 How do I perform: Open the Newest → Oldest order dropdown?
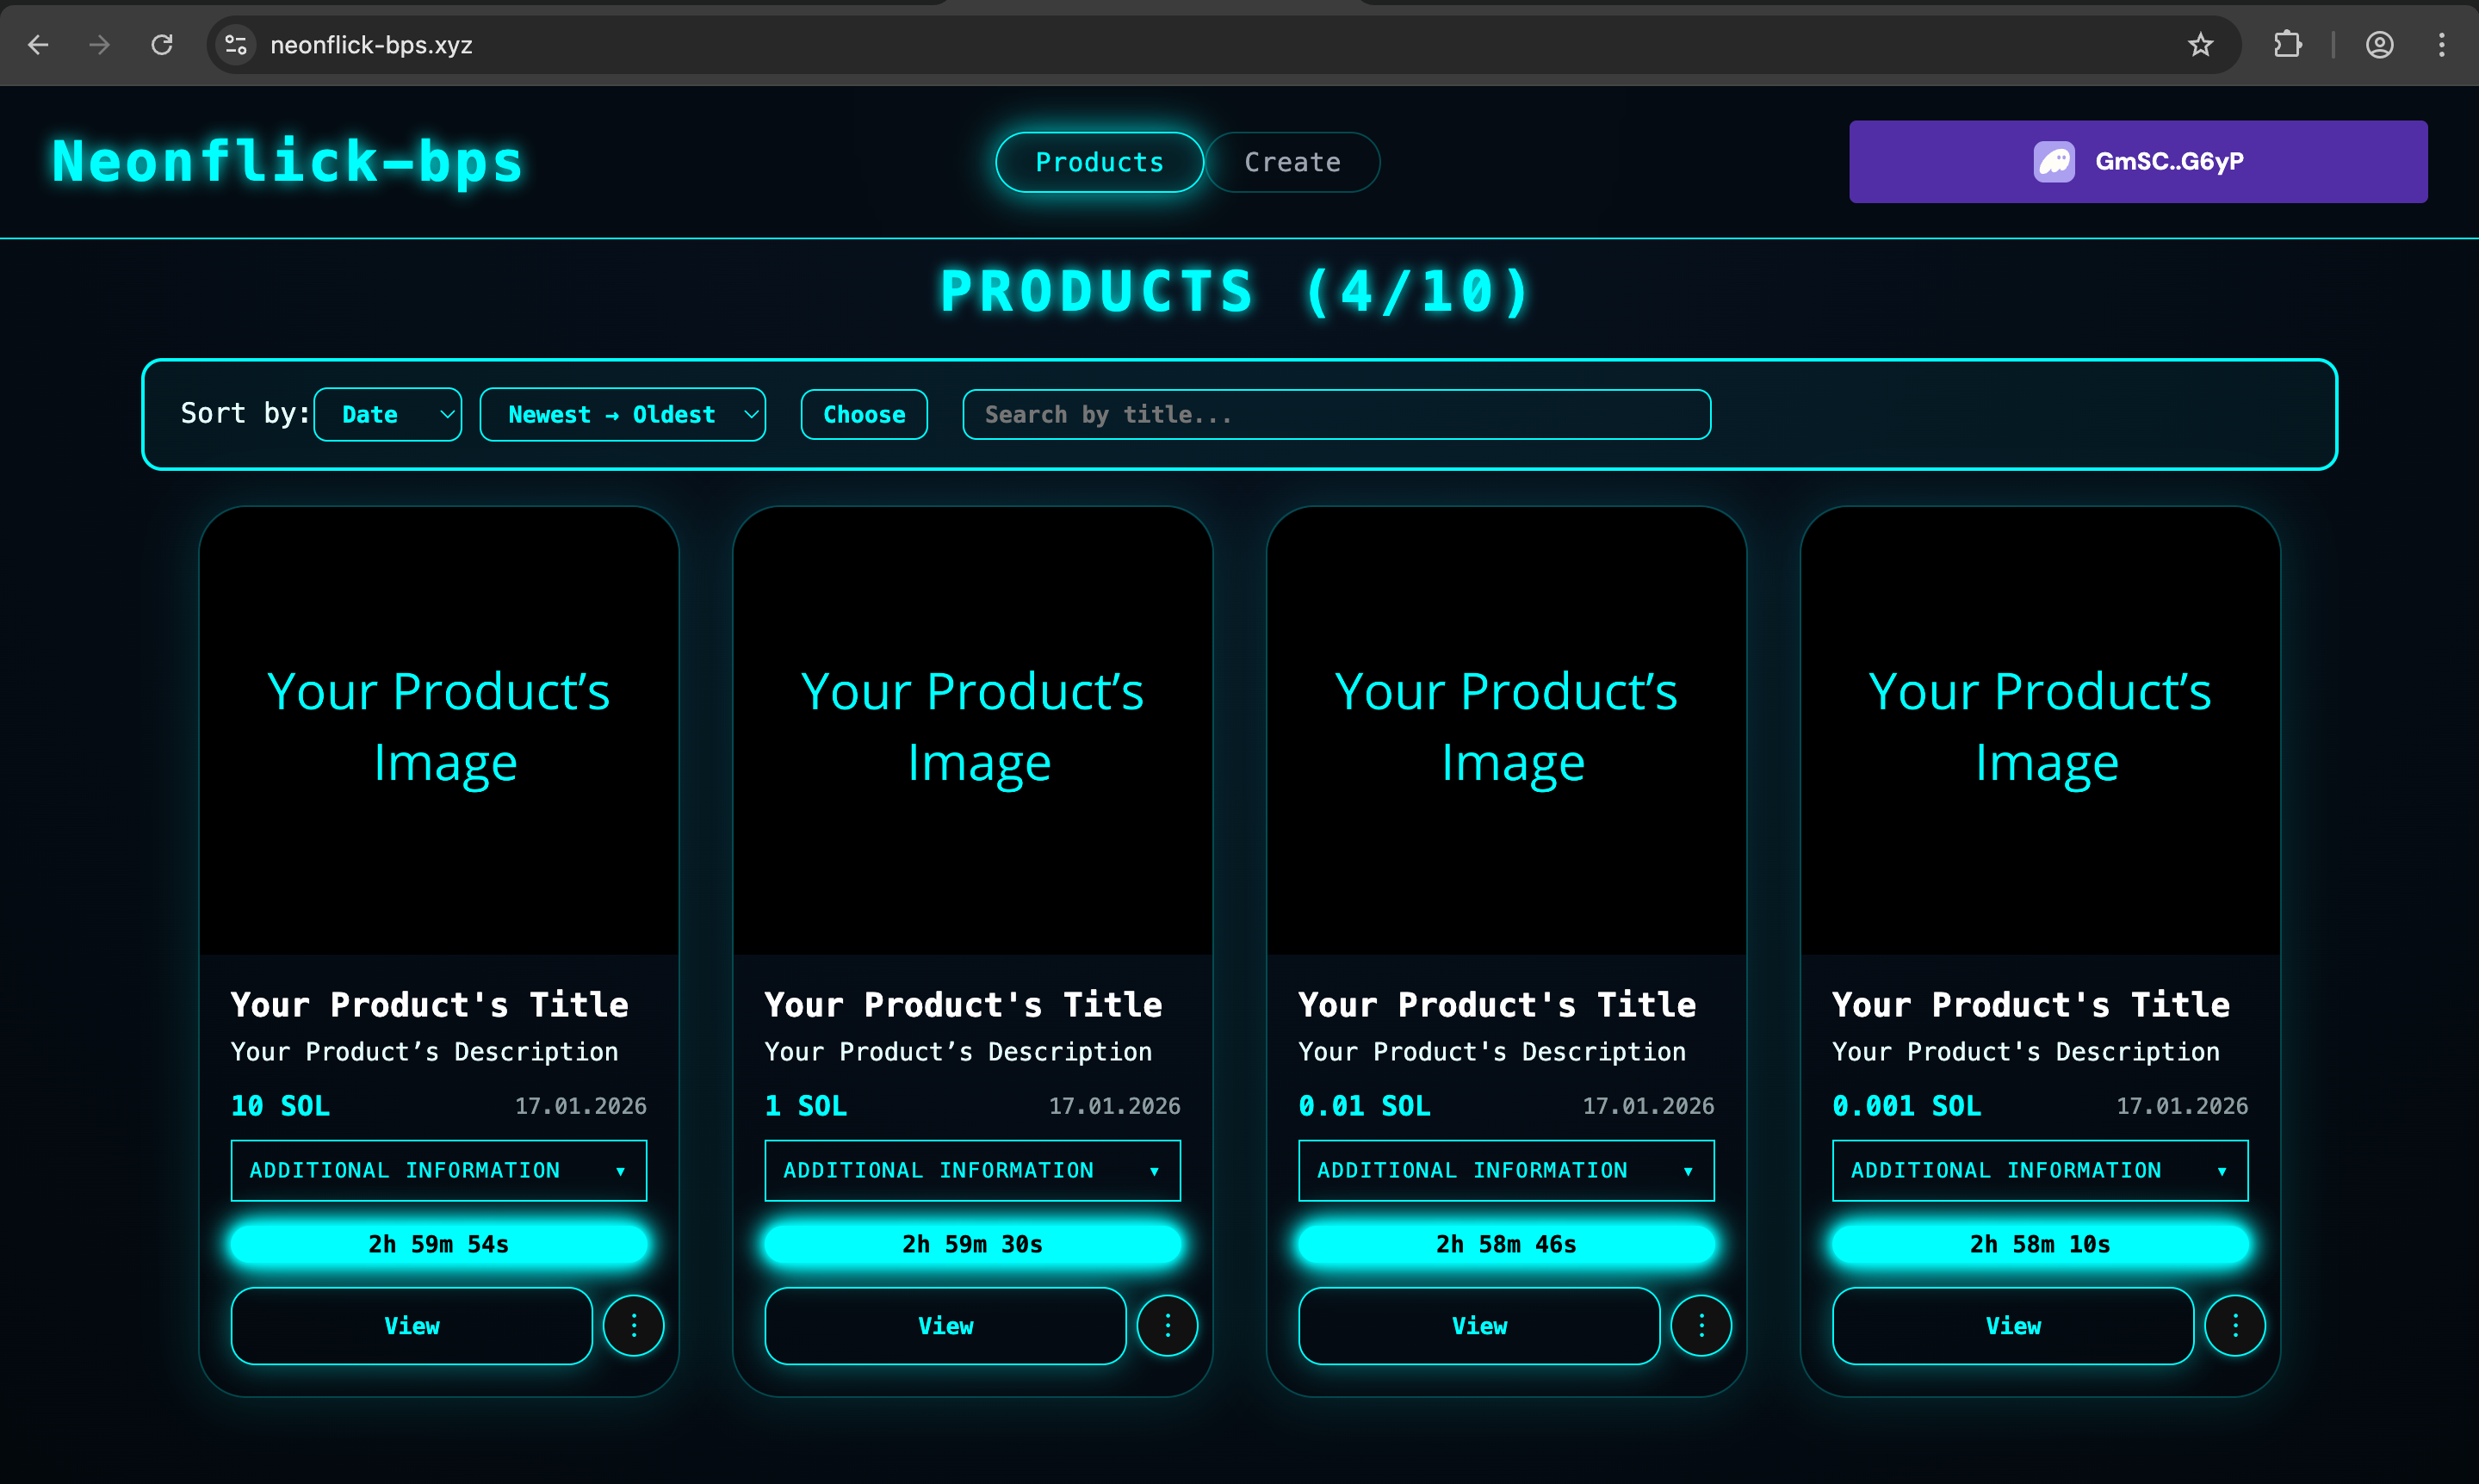(622, 414)
